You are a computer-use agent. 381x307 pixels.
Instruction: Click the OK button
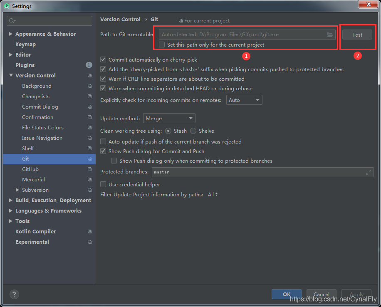coord(287,295)
